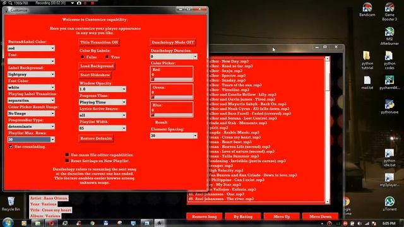The width and height of the screenshot is (404, 227).
Task: Open the volume control in system tray
Action: pyautogui.click(x=359, y=224)
